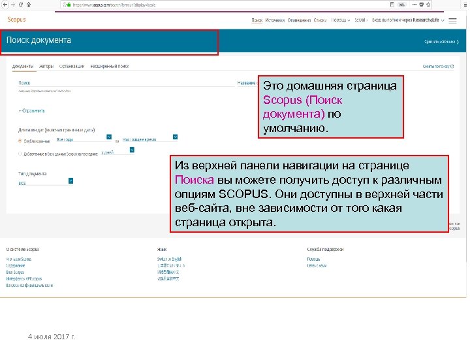Open Источники in the top navigation

[275, 20]
